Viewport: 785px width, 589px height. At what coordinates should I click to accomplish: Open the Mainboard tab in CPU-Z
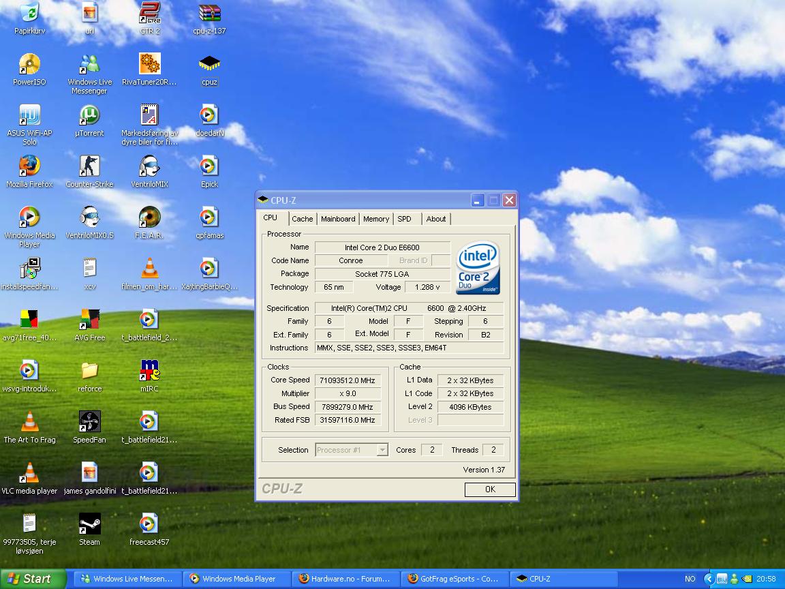(338, 219)
